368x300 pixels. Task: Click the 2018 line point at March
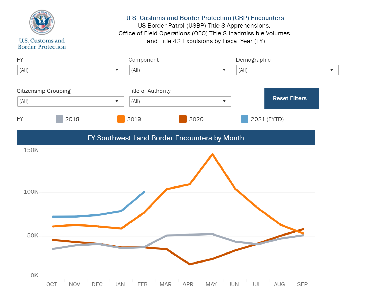(167, 235)
